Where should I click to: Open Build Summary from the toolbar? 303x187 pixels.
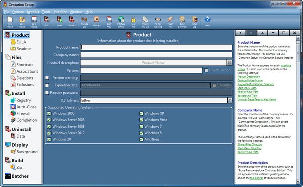(x=182, y=22)
